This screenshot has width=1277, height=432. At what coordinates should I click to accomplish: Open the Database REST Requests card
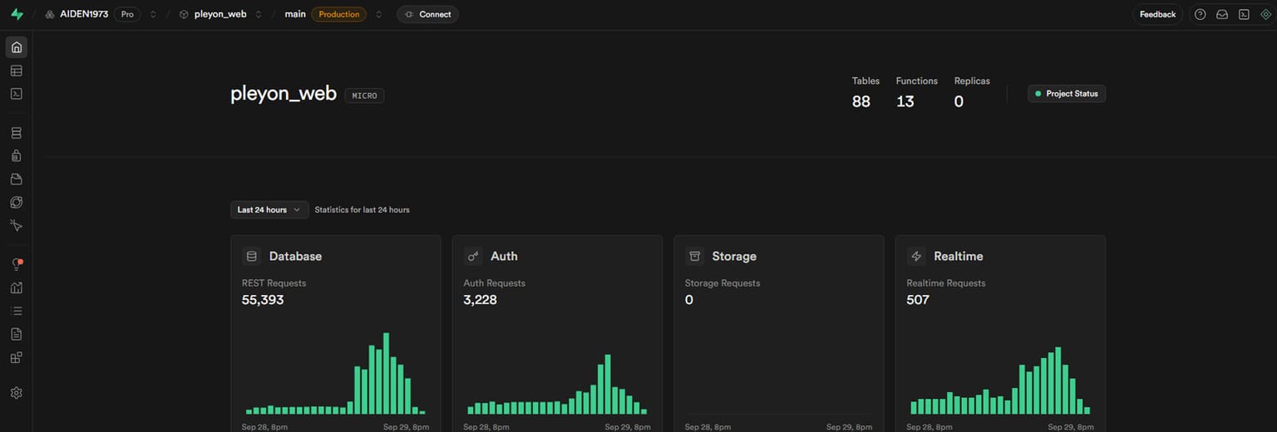[x=336, y=333]
